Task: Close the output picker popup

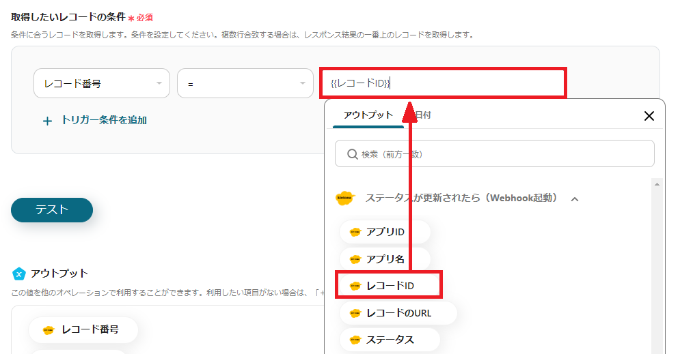Action: click(x=649, y=116)
